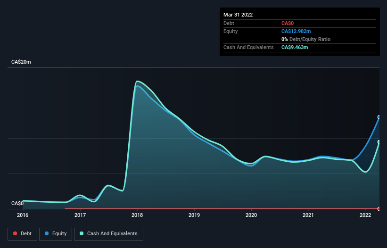Click the 0% Debt/Equity Ratio text
This screenshot has width=387, height=248.
point(306,39)
